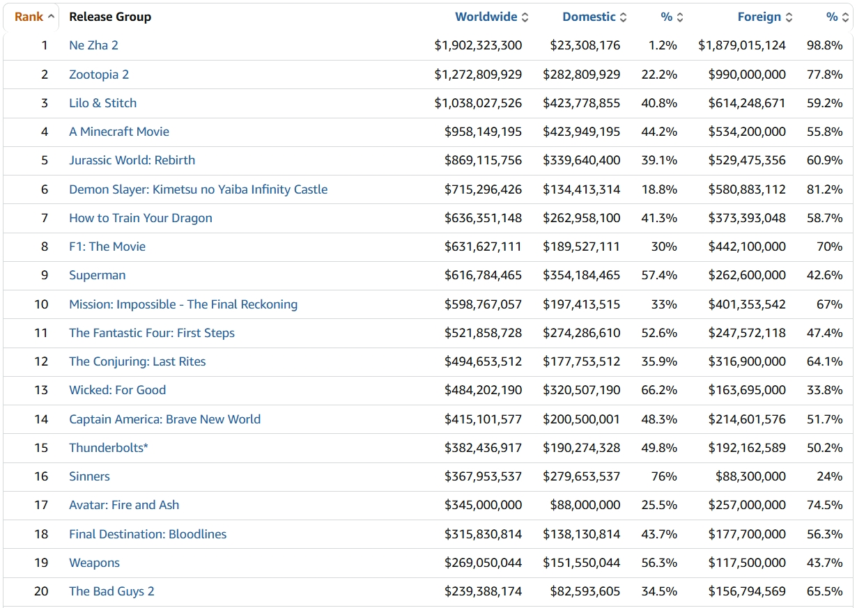Image resolution: width=857 pixels, height=608 pixels.
Task: Select Avatar: Fire and Ash link
Action: (123, 505)
